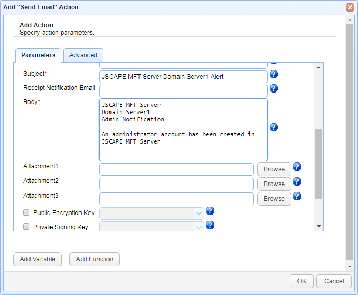Click help icon next to Attachment3 Browse
Image resolution: width=358 pixels, height=295 pixels.
[x=297, y=196]
